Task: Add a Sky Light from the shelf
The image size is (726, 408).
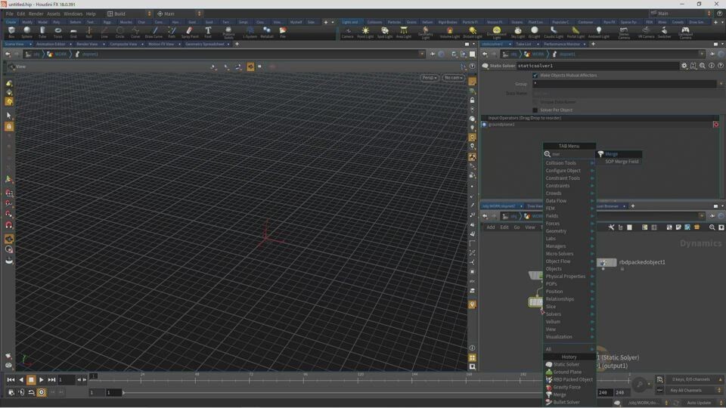Action: (517, 32)
